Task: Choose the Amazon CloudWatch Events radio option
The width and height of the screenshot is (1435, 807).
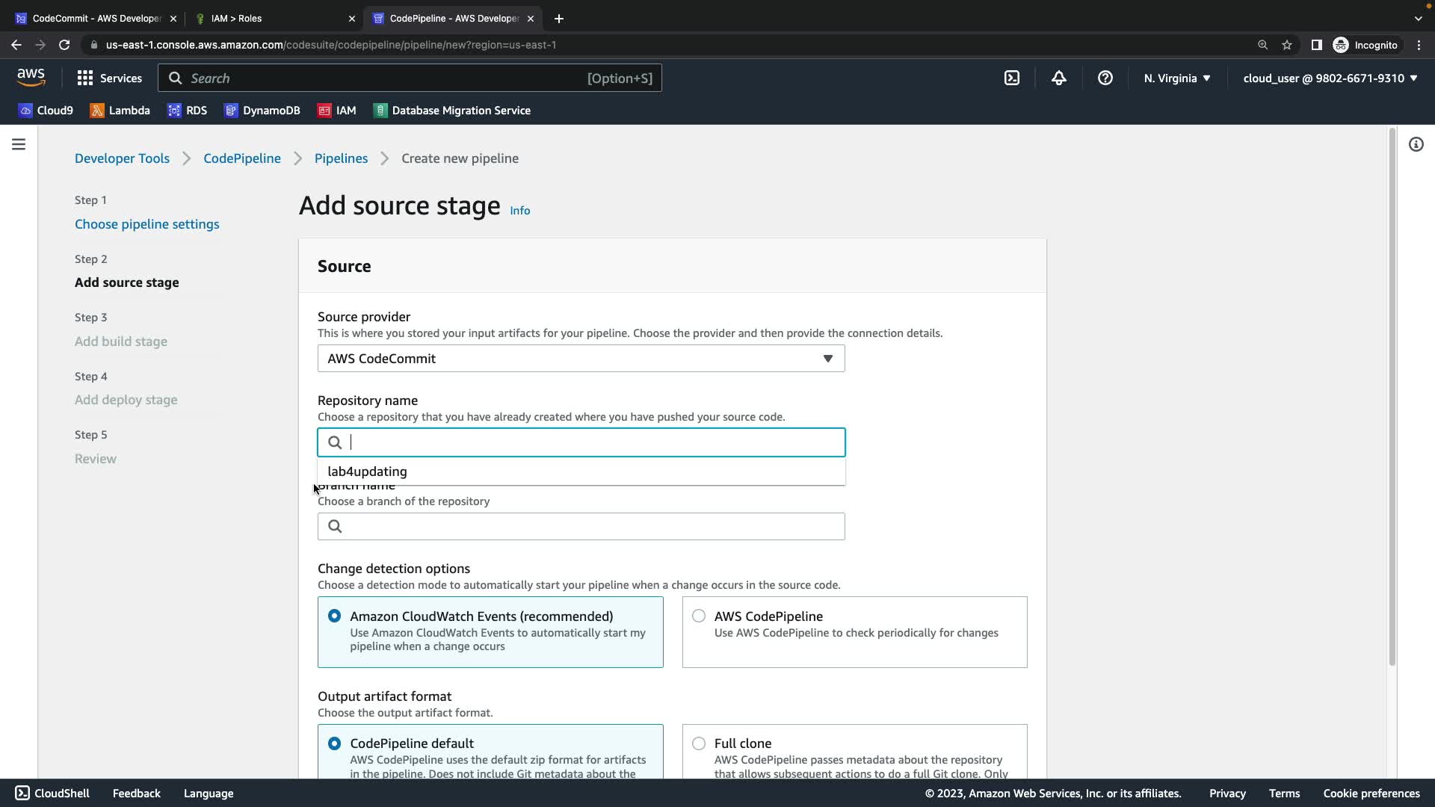Action: click(x=334, y=616)
